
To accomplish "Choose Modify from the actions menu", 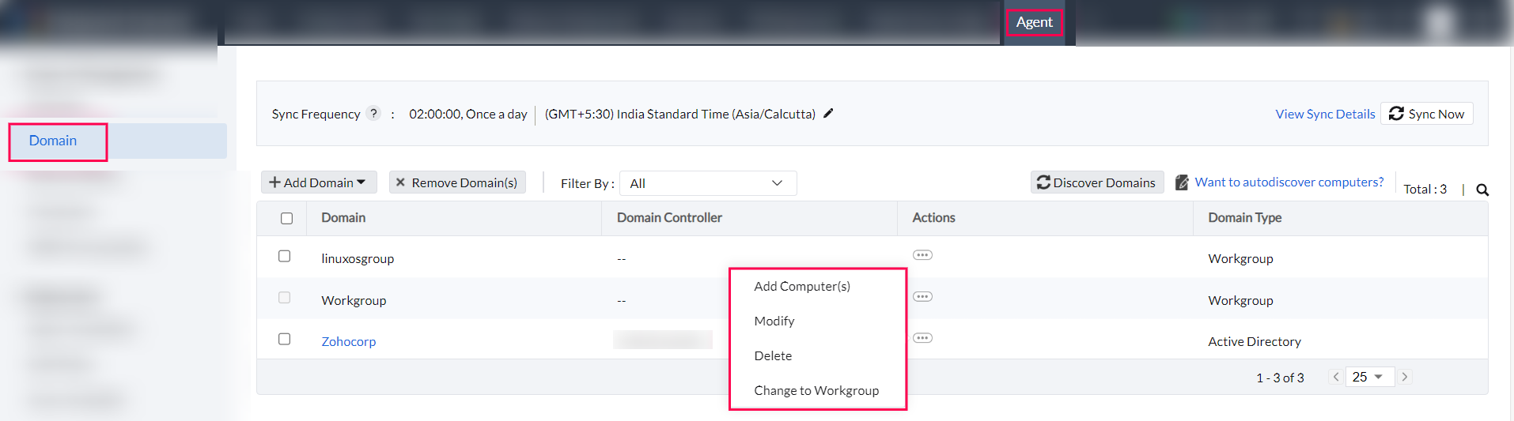I will pyautogui.click(x=774, y=321).
